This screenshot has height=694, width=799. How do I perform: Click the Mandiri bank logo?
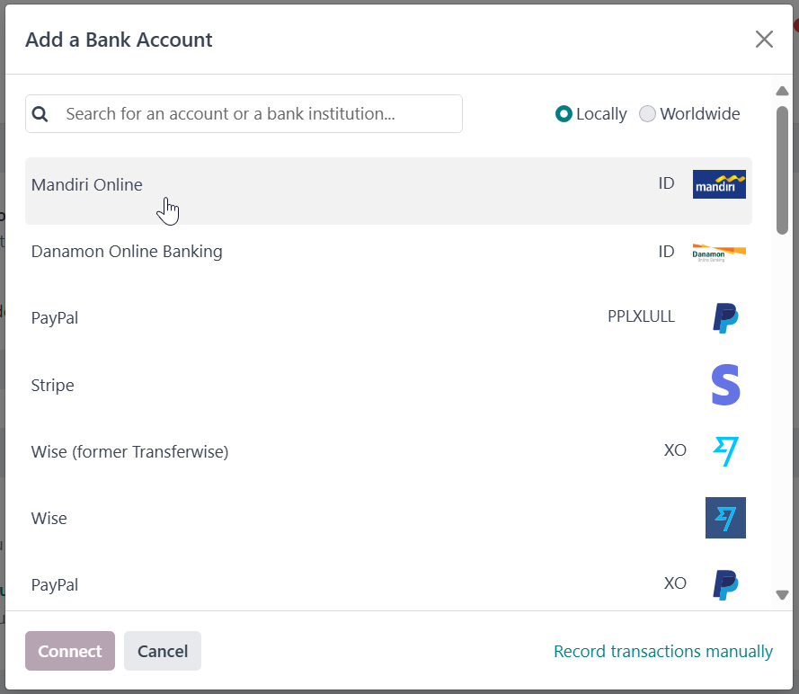719,184
